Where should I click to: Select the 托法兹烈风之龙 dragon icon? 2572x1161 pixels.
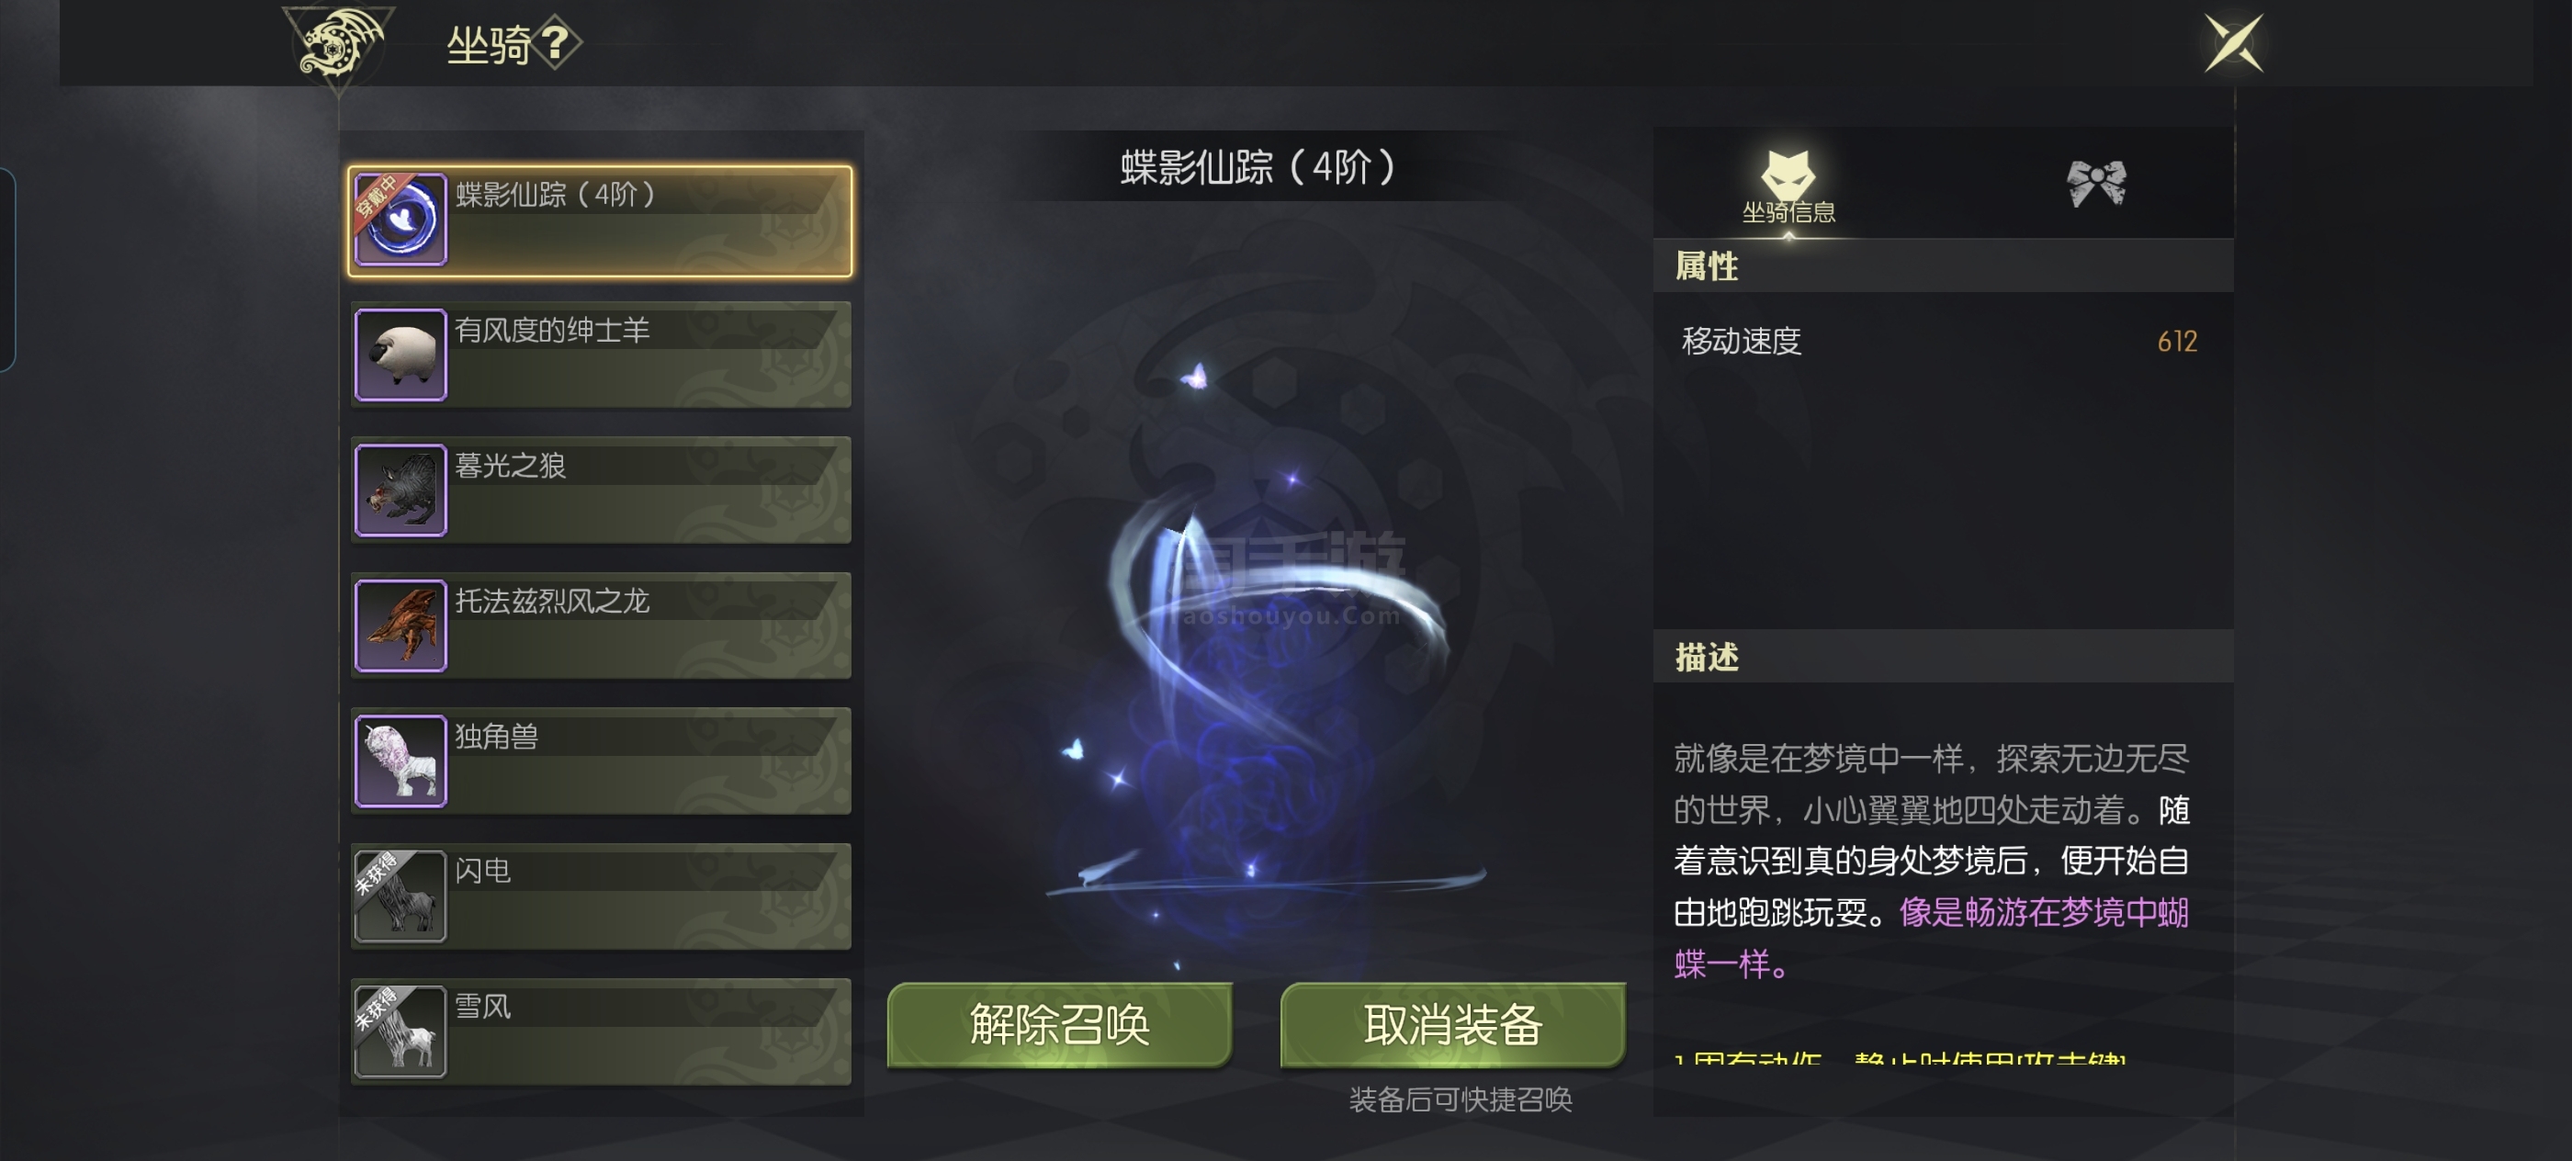pos(400,626)
